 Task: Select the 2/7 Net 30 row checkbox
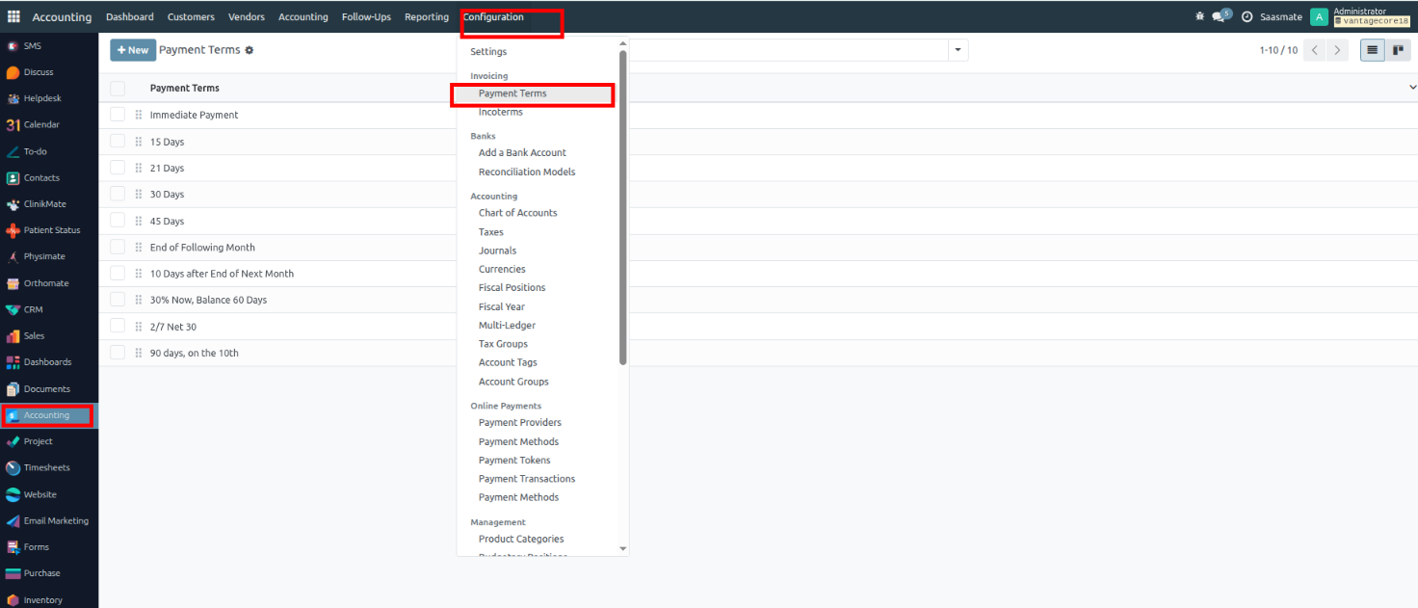click(118, 327)
